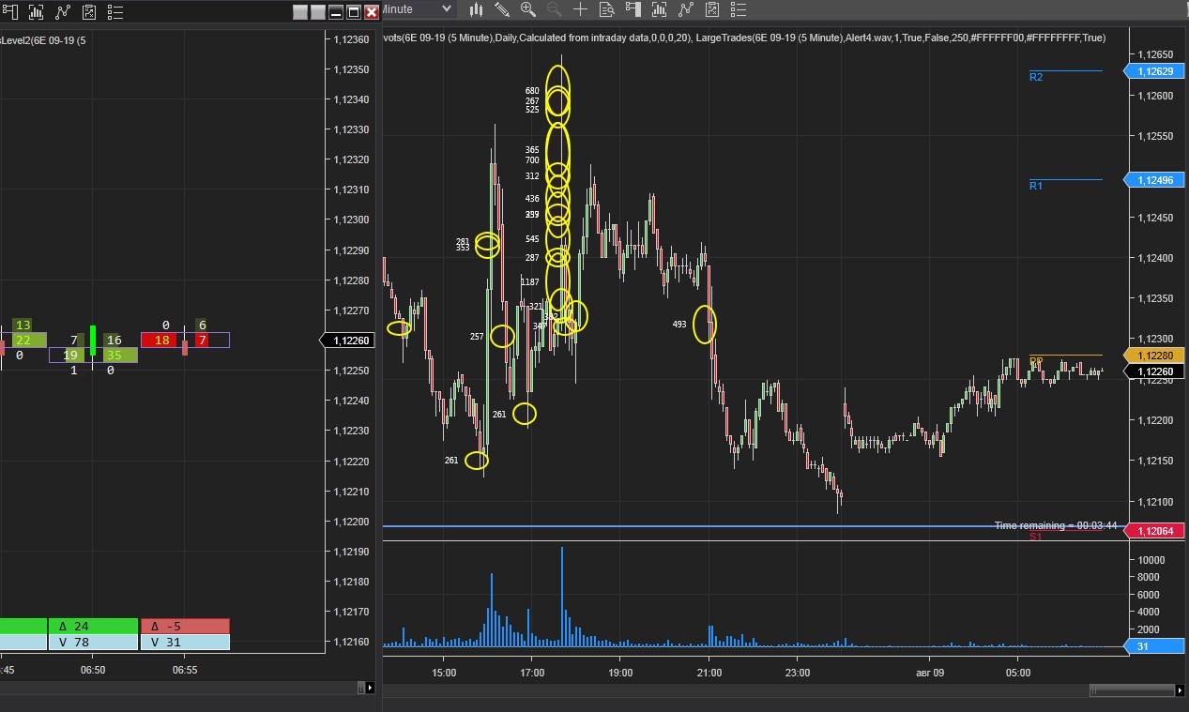Screen dimensions: 1189x712
Task: Minimize the left chart window
Action: click(336, 11)
